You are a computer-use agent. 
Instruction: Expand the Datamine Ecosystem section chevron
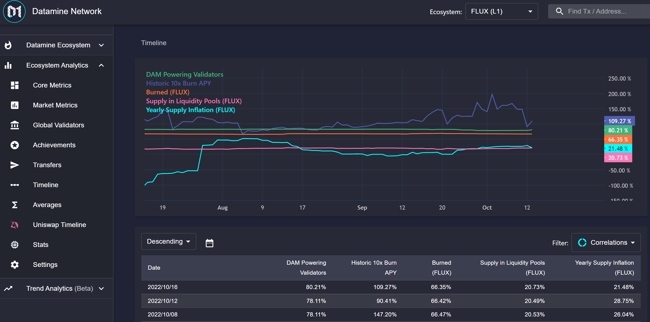pyautogui.click(x=101, y=45)
